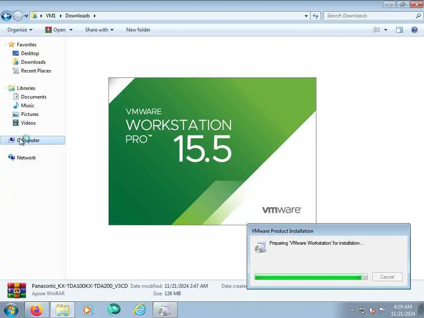
Task: Click the taskbar clock showing 4:19 AM
Action: (403, 310)
